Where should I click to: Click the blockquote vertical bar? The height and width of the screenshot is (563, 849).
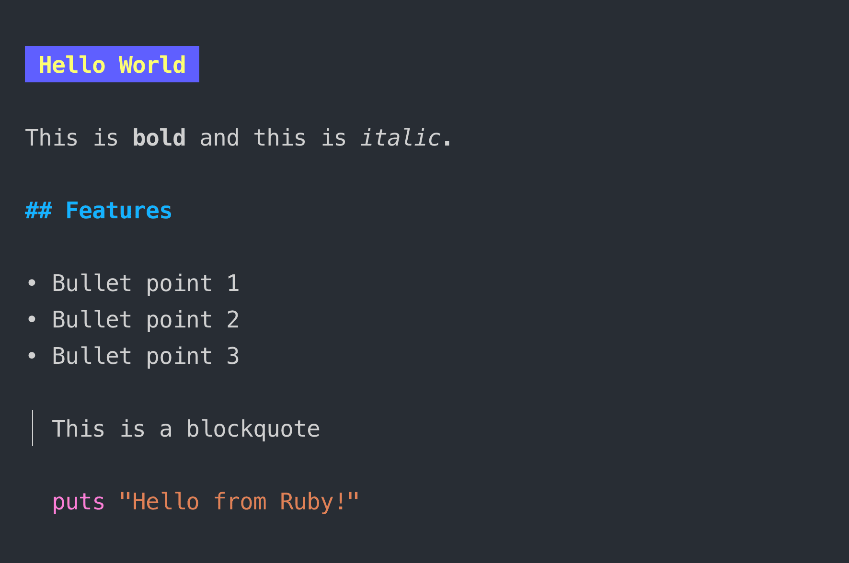tap(33, 428)
